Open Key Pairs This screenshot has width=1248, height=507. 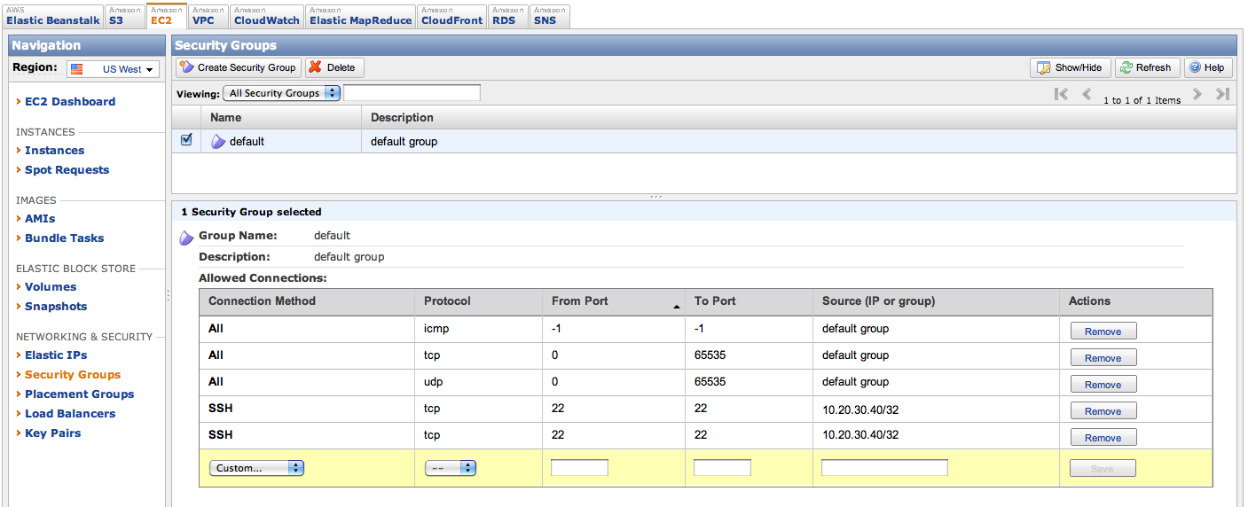52,433
